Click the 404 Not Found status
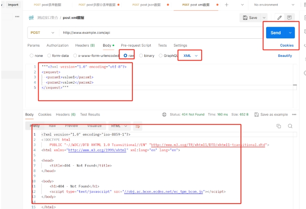 [193, 114]
